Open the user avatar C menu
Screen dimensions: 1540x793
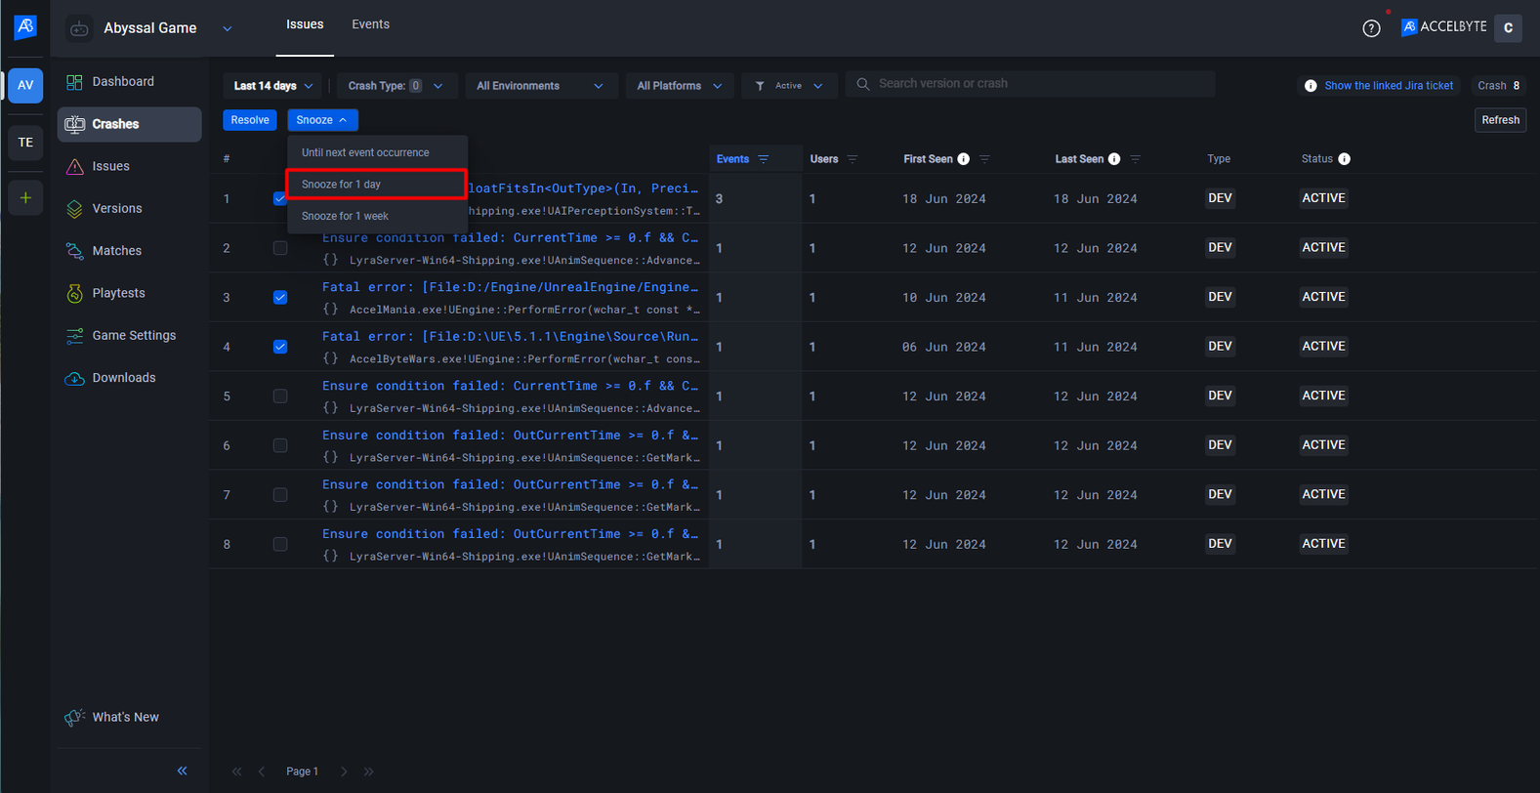[1508, 27]
